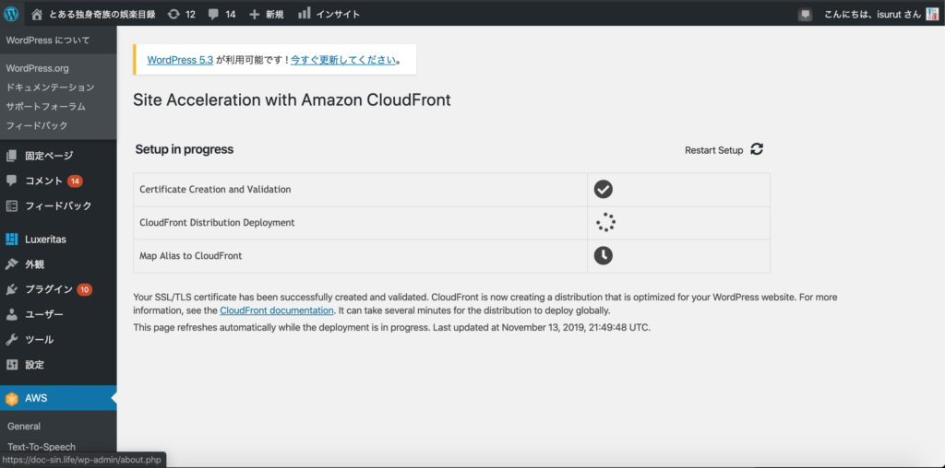Viewport: 945px width, 468px height.
Task: Click the Restart Setup refresh icon
Action: tap(757, 149)
